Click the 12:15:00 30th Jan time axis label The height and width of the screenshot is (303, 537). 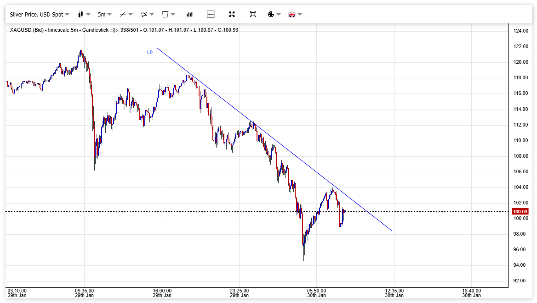(x=394, y=293)
